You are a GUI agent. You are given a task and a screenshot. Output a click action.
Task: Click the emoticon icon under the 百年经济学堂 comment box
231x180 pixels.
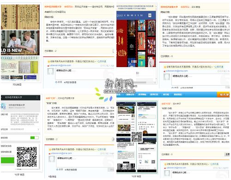tap(56, 82)
